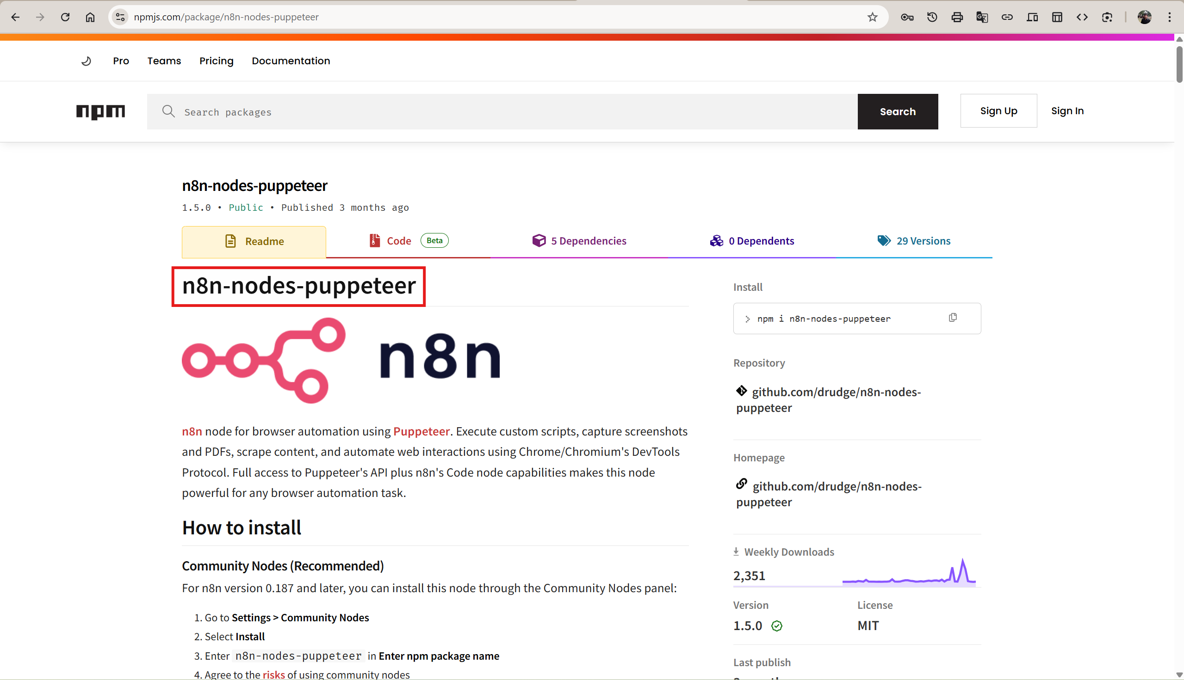Focus the Search packages input field
1184x680 pixels.
(502, 111)
